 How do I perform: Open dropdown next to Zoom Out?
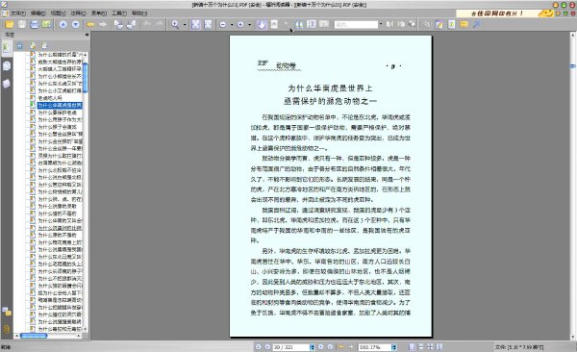[232, 25]
